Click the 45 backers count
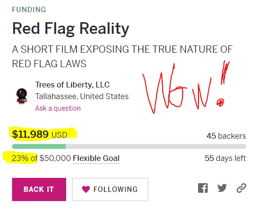 click(x=226, y=136)
